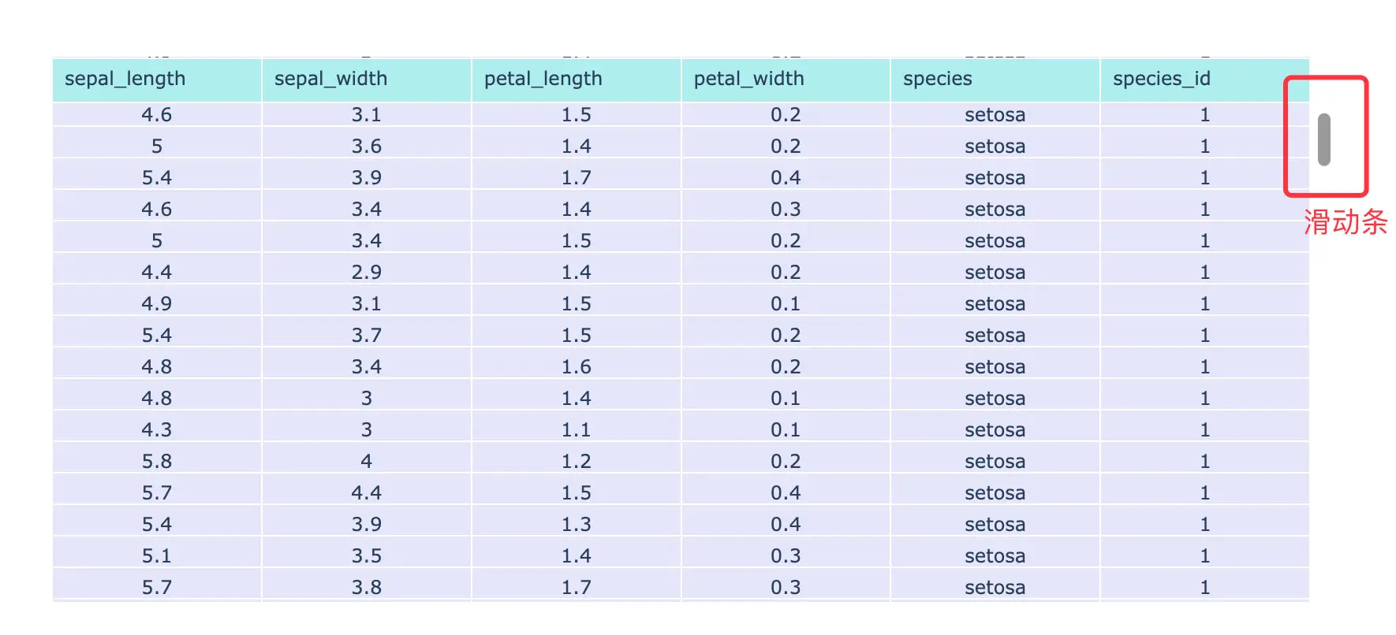
Task: Select the petal_length cell showing 1.3
Action: (x=576, y=525)
